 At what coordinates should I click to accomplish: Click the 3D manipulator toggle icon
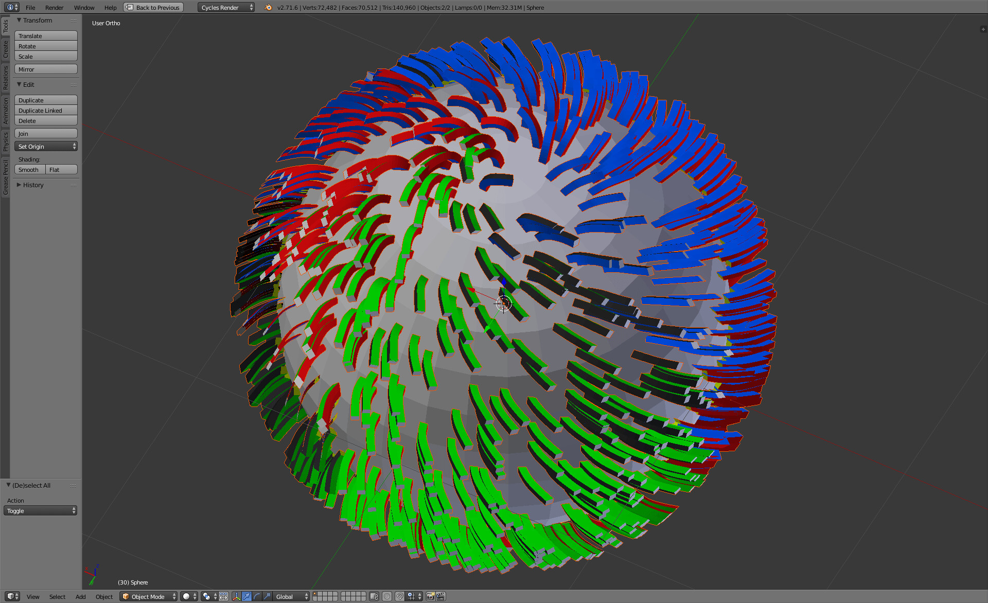click(236, 596)
